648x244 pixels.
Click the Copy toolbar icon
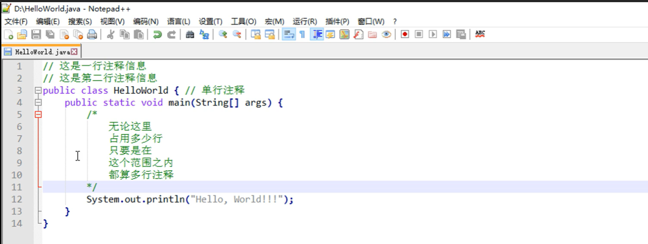point(124,34)
